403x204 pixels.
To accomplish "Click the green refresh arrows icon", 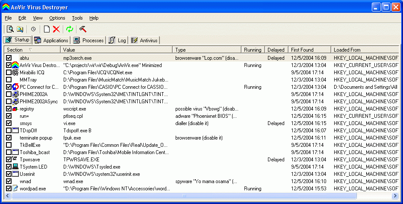I will point(70,29).
